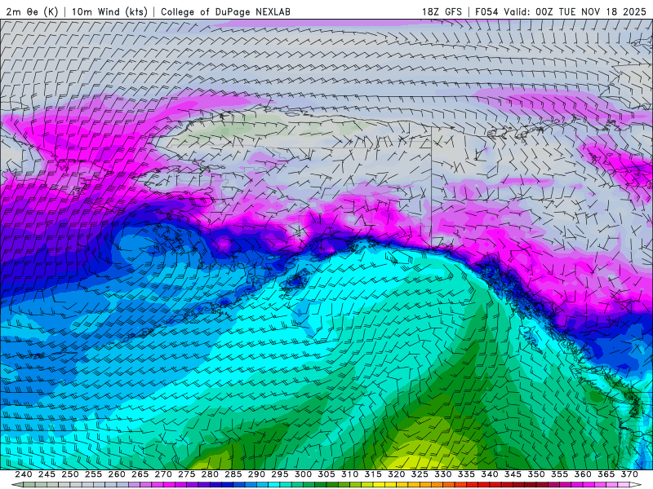Click the 285 colorbar scale label
Image resolution: width=653 pixels, height=489 pixels.
pos(233,474)
